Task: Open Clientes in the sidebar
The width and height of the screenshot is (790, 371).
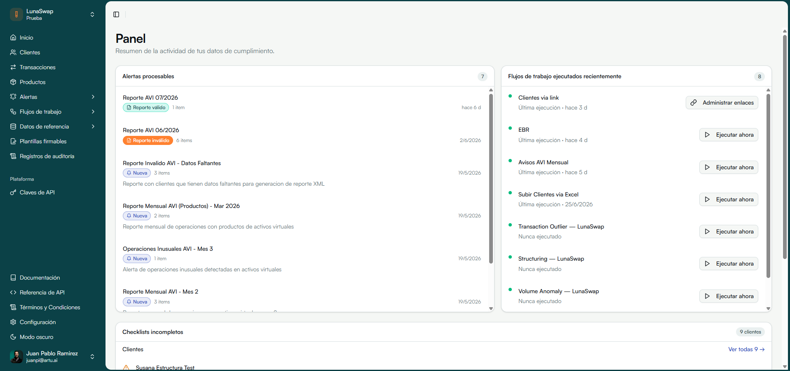Action: pyautogui.click(x=53, y=52)
